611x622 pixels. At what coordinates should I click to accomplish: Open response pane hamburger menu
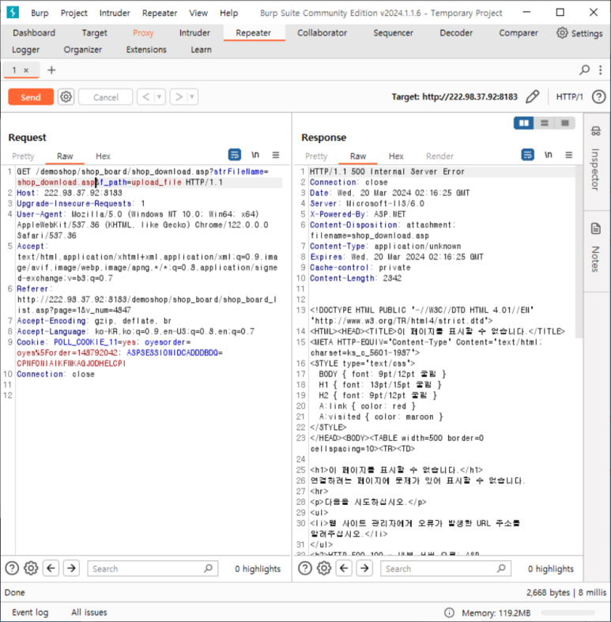568,155
